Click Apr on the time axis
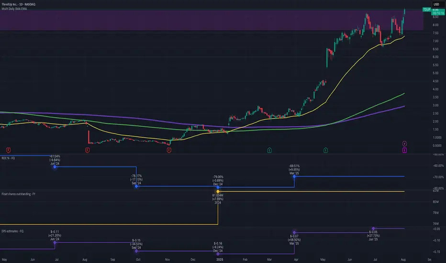 coord(296,260)
